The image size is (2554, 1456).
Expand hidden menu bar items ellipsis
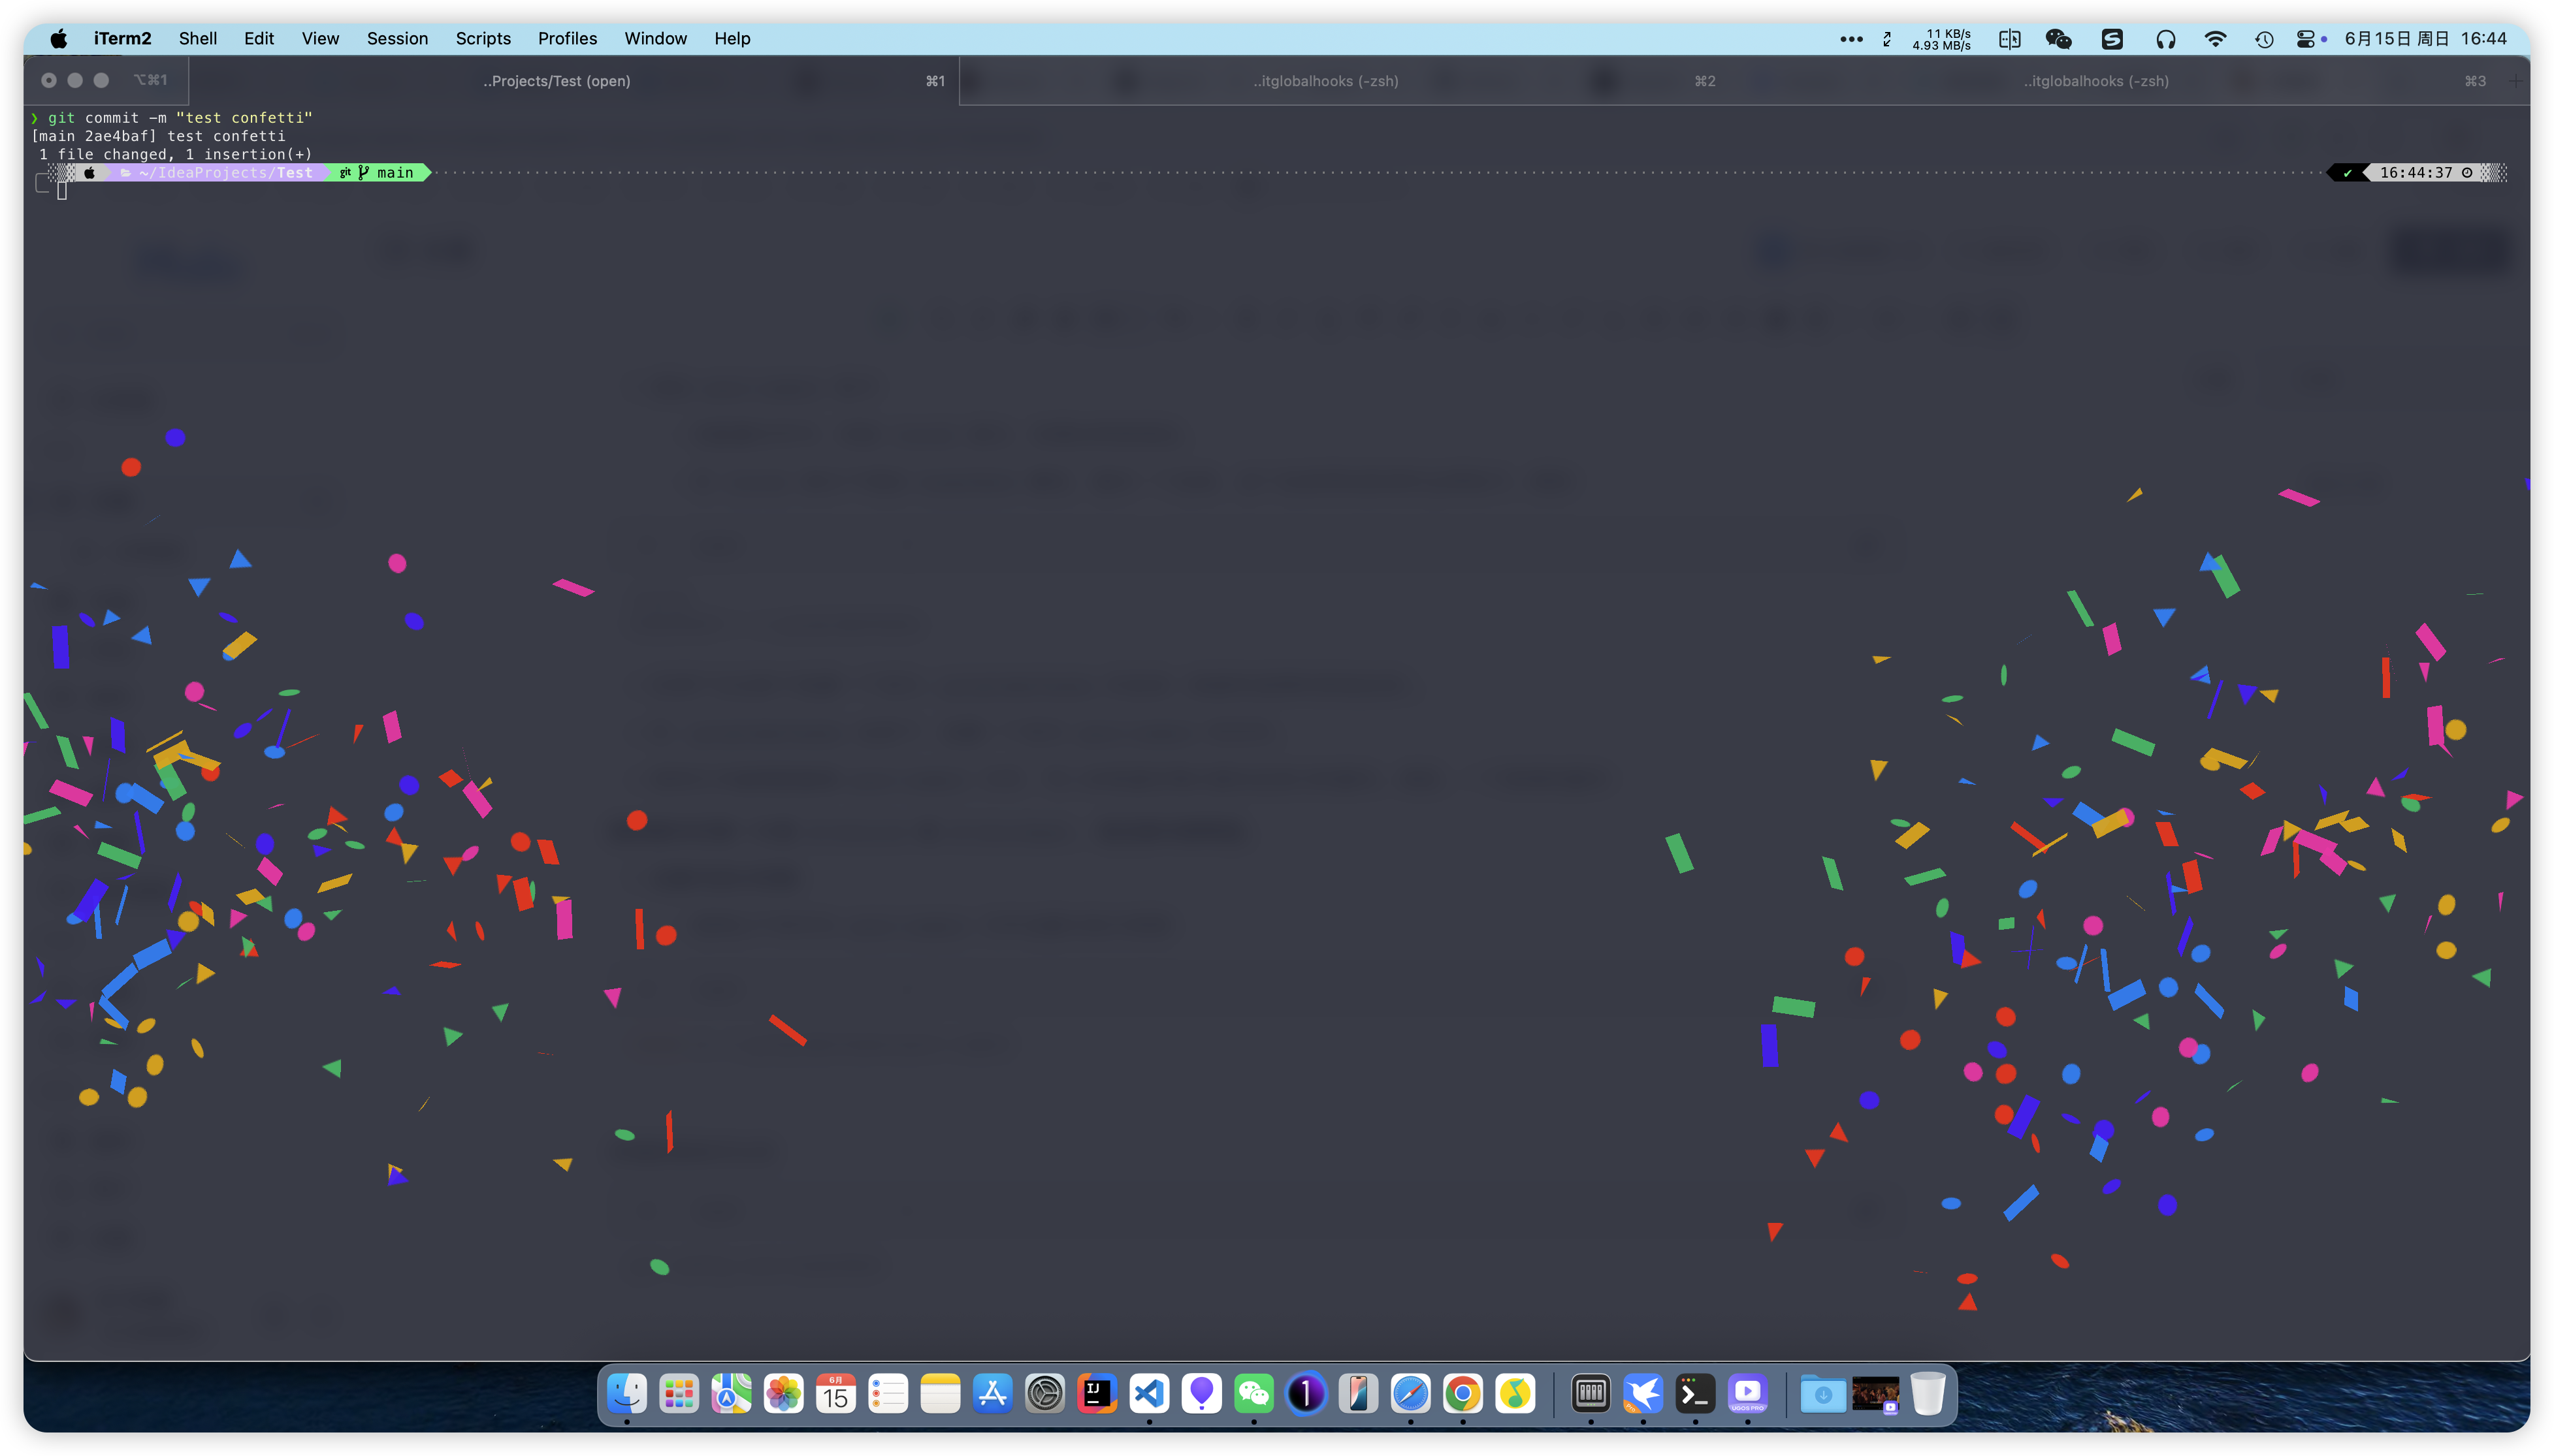tap(1851, 39)
